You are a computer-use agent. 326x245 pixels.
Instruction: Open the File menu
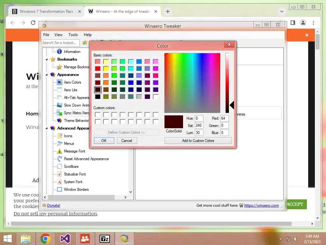tap(46, 35)
